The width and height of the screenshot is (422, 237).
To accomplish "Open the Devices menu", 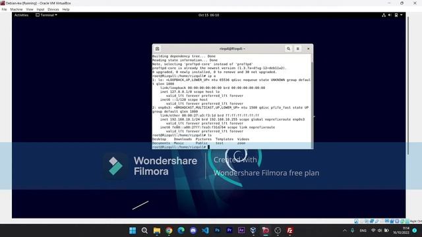I will (53, 9).
